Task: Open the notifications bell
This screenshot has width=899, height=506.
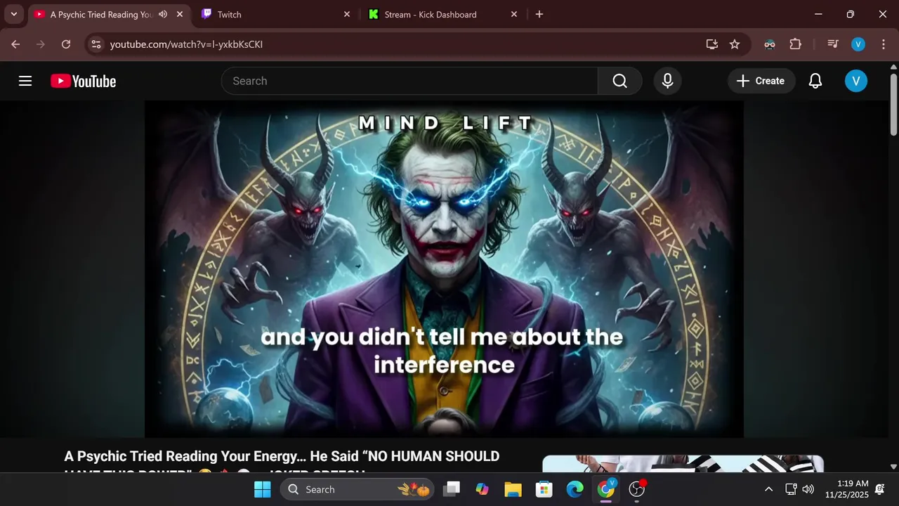Action: click(x=815, y=81)
